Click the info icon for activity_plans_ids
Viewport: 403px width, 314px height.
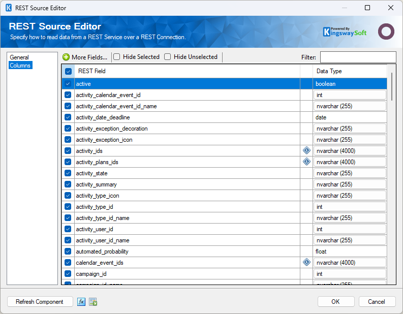(306, 162)
